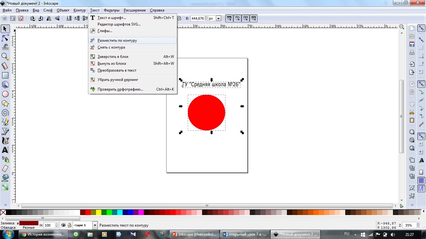Toggle the top enable snapping button

421,28
